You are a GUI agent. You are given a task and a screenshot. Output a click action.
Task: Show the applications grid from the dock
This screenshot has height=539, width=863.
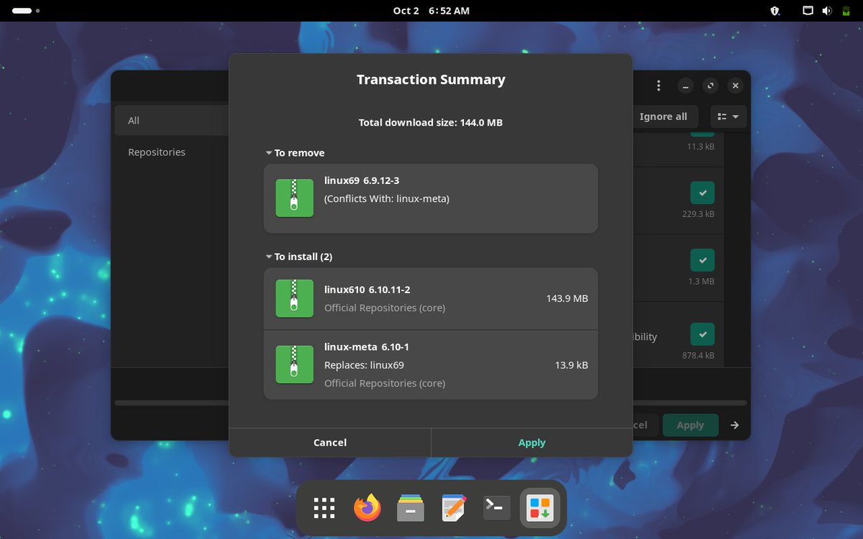(324, 508)
